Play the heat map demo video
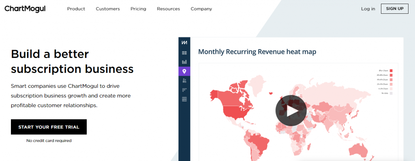Image resolution: width=415 pixels, height=161 pixels. 291,110
